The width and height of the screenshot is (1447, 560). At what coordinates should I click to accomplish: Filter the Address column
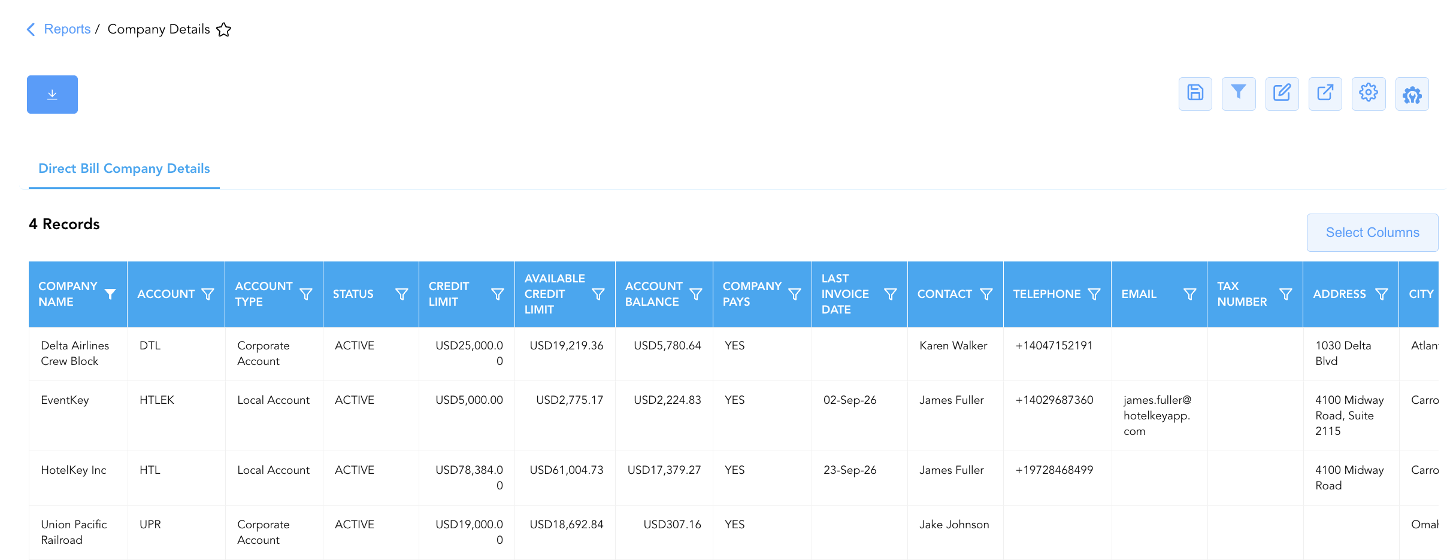point(1382,294)
